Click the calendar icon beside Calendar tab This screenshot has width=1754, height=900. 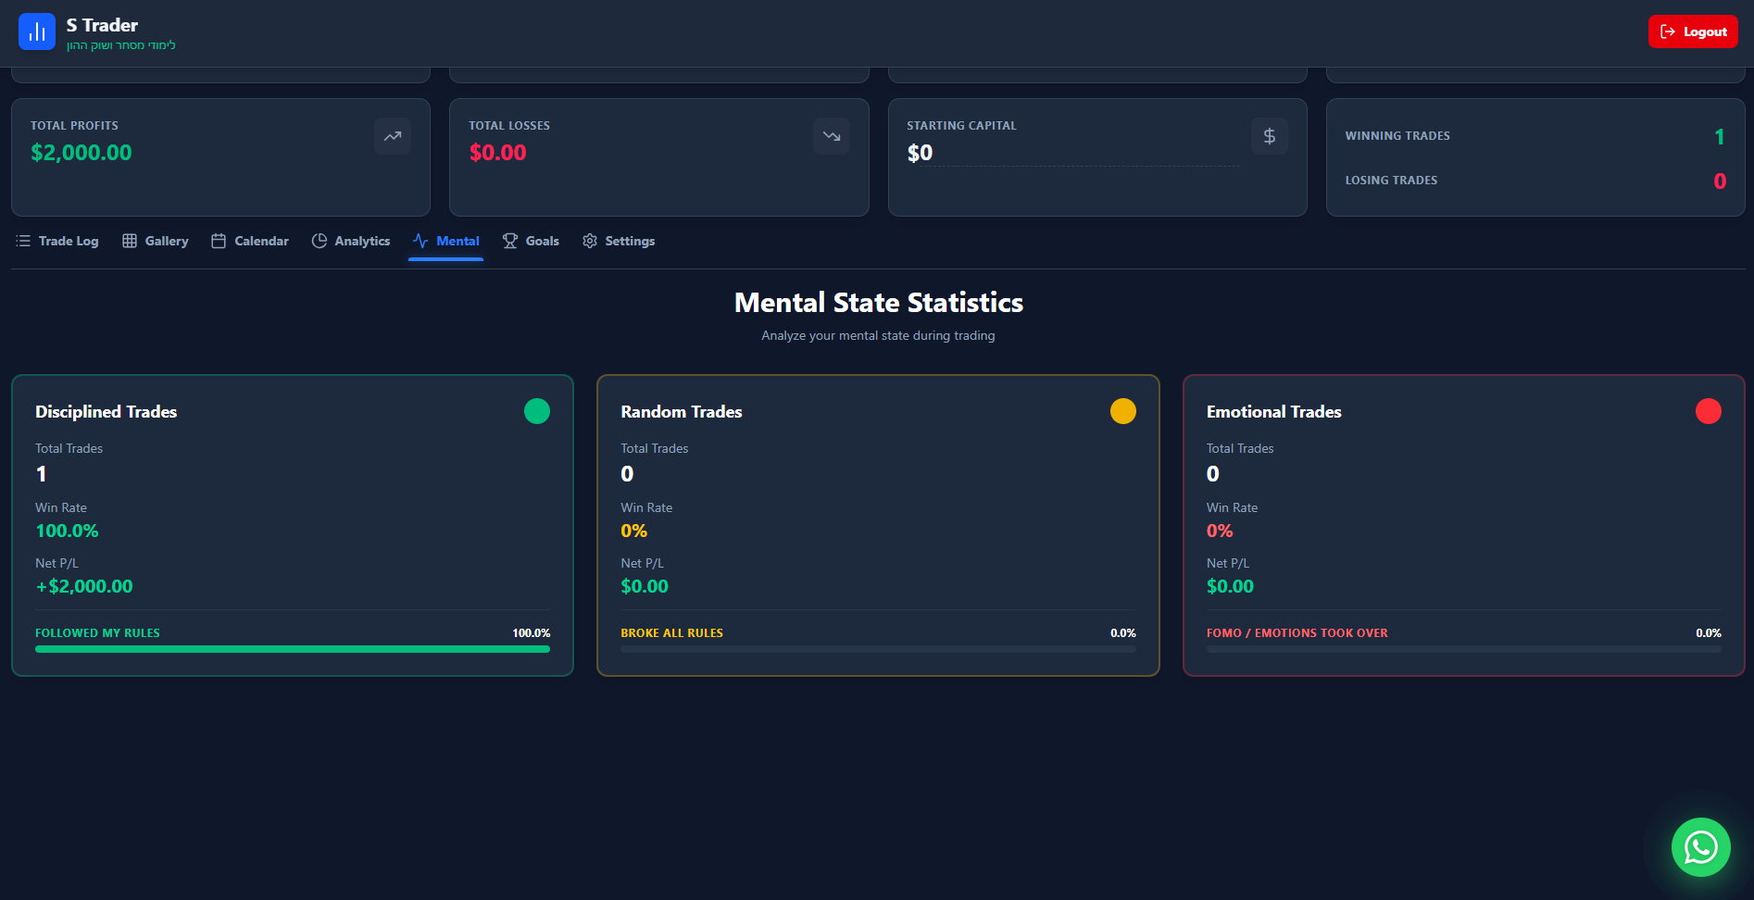(219, 241)
